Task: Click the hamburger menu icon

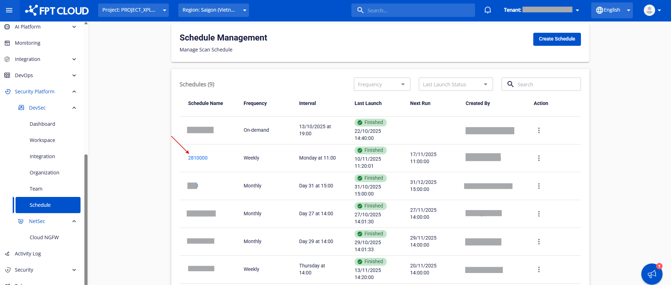Action: click(x=9, y=10)
